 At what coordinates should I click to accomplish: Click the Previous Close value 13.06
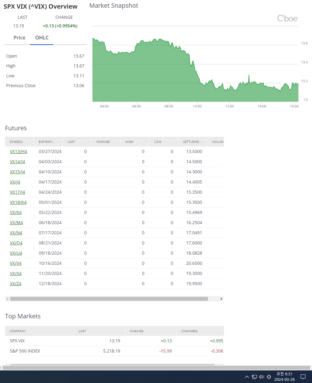coord(79,86)
